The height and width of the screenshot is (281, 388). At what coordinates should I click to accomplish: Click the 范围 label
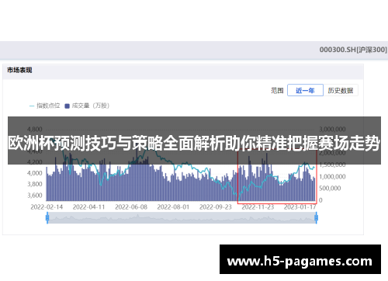coord(277,91)
